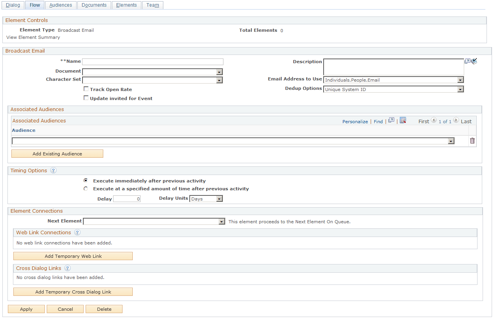Click Personalize link in Associated Audiences

click(355, 122)
